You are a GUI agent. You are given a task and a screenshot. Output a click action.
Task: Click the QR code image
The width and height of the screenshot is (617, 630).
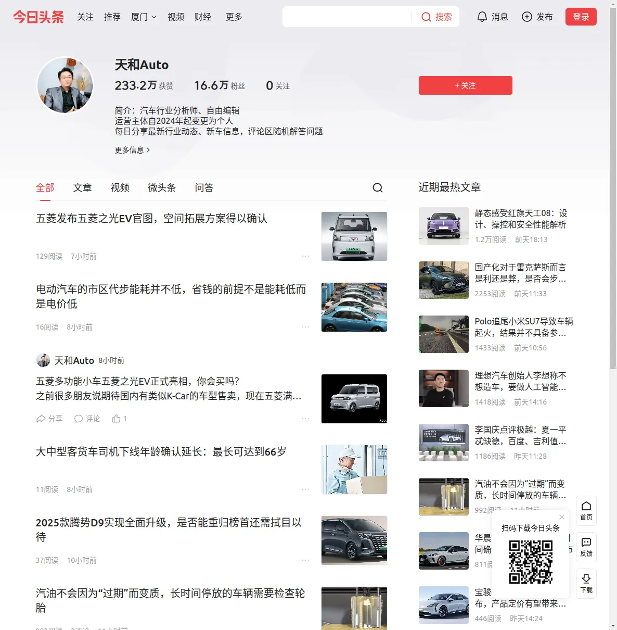tap(531, 562)
